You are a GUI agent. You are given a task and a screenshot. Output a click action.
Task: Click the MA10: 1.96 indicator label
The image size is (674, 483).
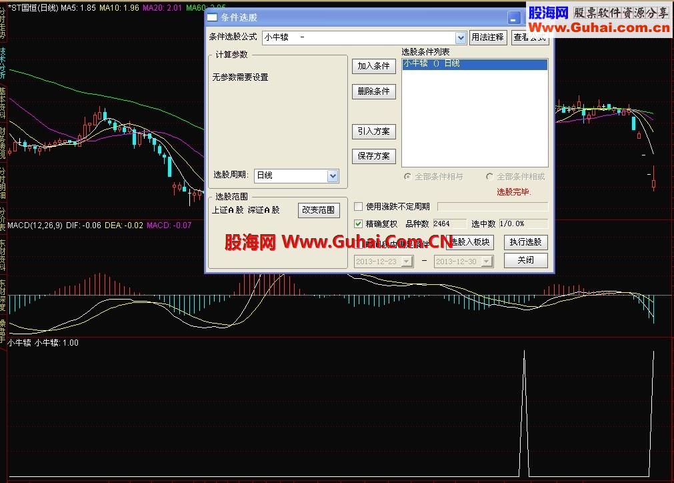point(119,8)
